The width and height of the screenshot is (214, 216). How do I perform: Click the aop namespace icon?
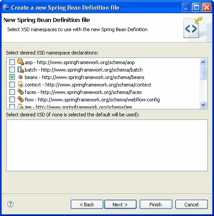point(21,62)
